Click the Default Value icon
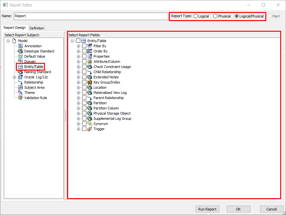 pos(20,56)
